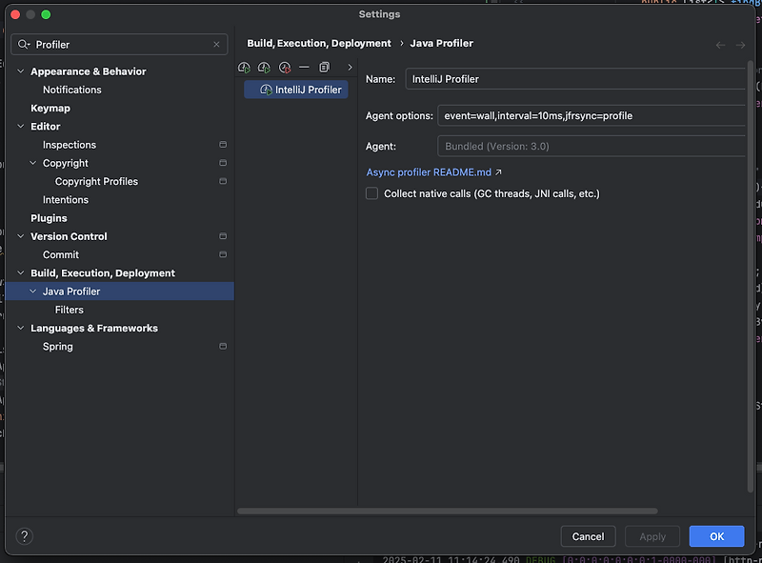The height and width of the screenshot is (563, 762).
Task: Show more toolbar actions via chevron
Action: [350, 68]
